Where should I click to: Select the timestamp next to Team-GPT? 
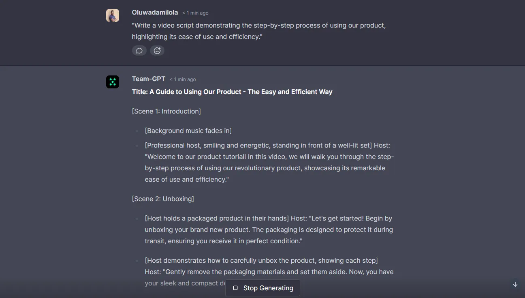[x=182, y=79]
